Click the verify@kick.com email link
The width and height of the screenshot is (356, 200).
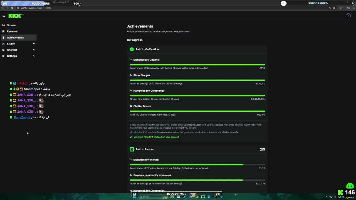(192, 125)
